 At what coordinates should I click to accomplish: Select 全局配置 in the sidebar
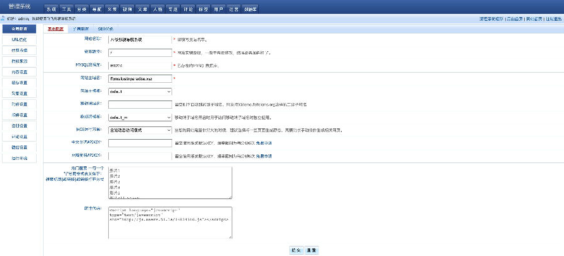pyautogui.click(x=20, y=29)
